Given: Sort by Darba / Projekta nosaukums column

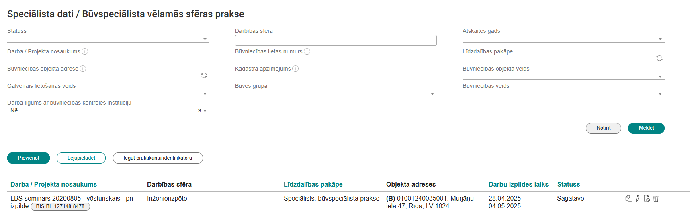Looking at the screenshot, I should point(53,185).
